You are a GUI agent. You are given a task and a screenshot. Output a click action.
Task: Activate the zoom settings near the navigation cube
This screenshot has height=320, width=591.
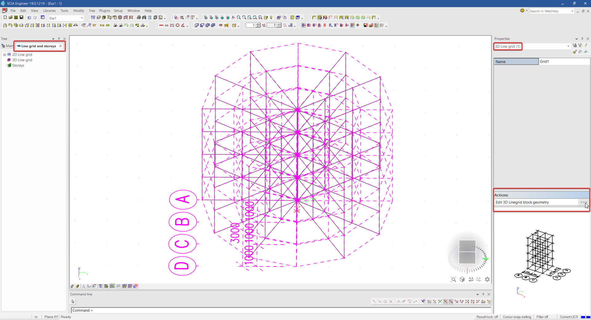488,279
